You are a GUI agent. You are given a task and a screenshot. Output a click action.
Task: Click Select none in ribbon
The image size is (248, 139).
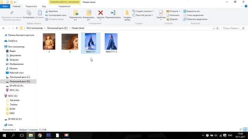coord(193,15)
